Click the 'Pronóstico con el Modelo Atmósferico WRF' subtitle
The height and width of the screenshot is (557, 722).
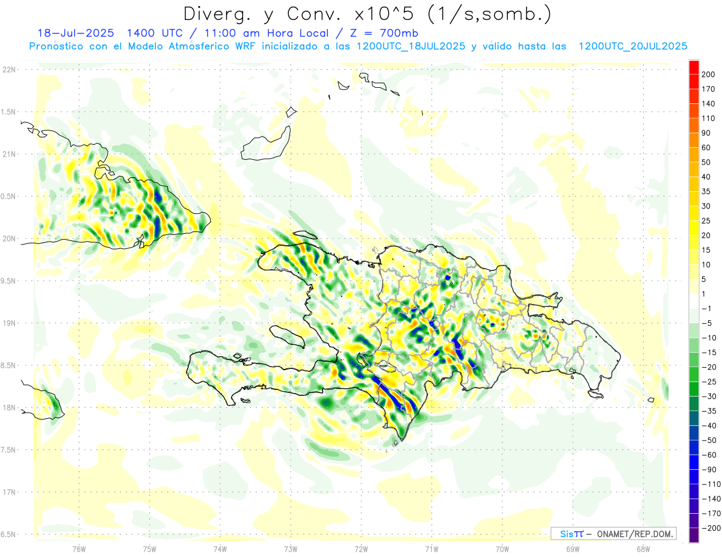(x=144, y=46)
